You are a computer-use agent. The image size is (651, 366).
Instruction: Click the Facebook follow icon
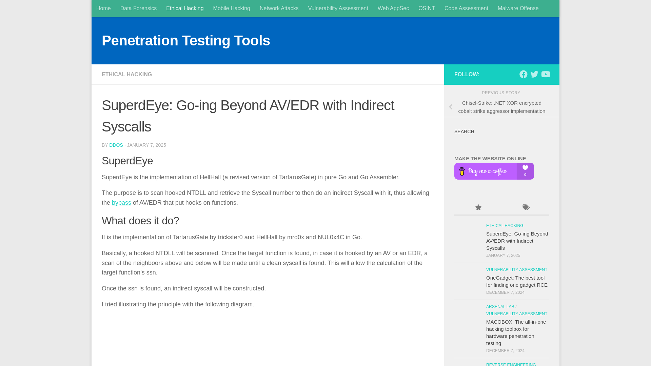[x=523, y=74]
